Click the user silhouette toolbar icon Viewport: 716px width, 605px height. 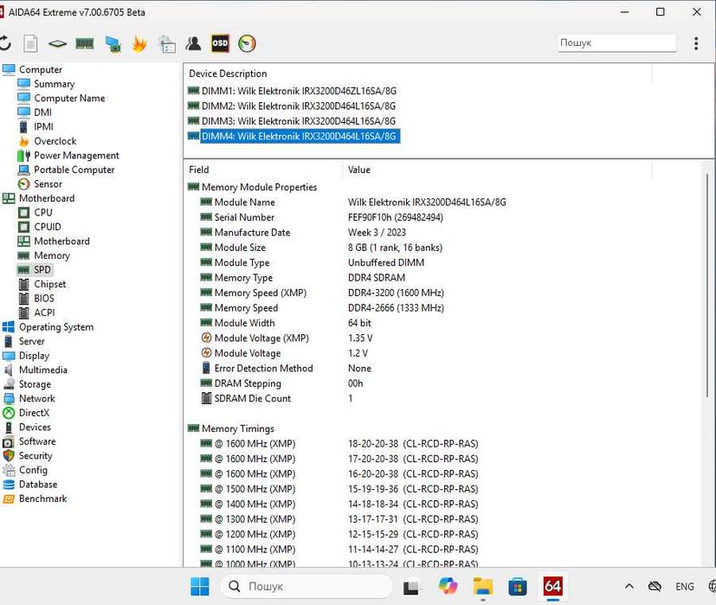(193, 44)
